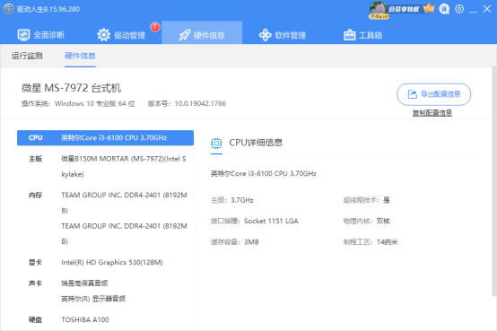
Task: Select the 显卡 Intel HD Graphics entry
Action: [105, 263]
